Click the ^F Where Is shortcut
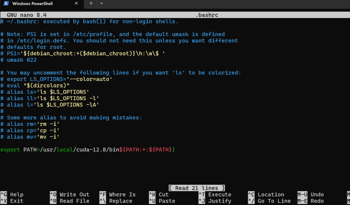 click(118, 194)
